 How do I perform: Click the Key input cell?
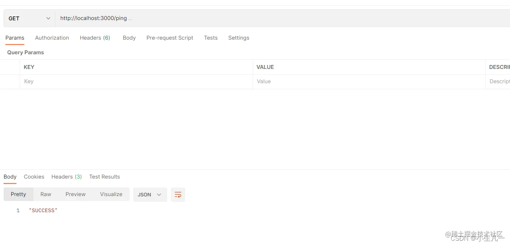click(x=136, y=81)
